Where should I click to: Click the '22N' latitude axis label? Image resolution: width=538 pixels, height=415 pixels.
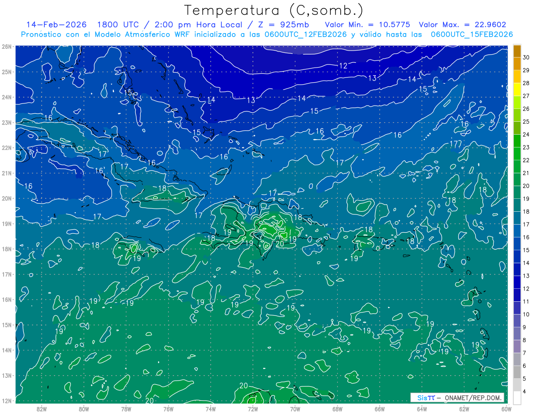[6, 148]
